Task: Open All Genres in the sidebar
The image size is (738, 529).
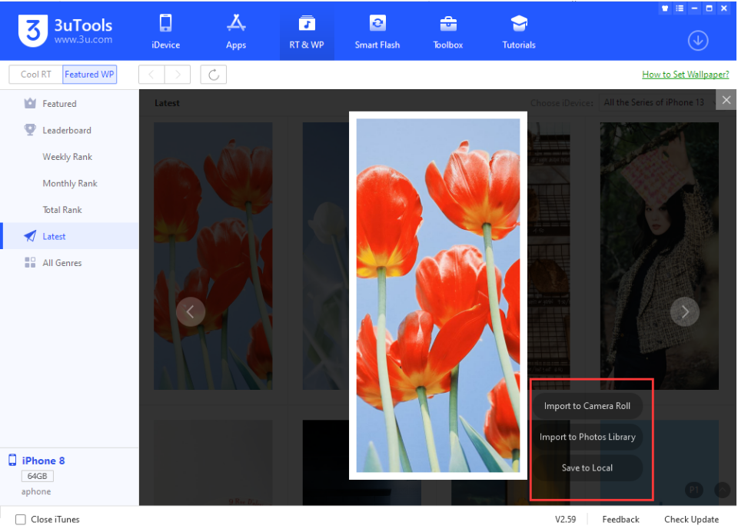Action: pos(70,263)
